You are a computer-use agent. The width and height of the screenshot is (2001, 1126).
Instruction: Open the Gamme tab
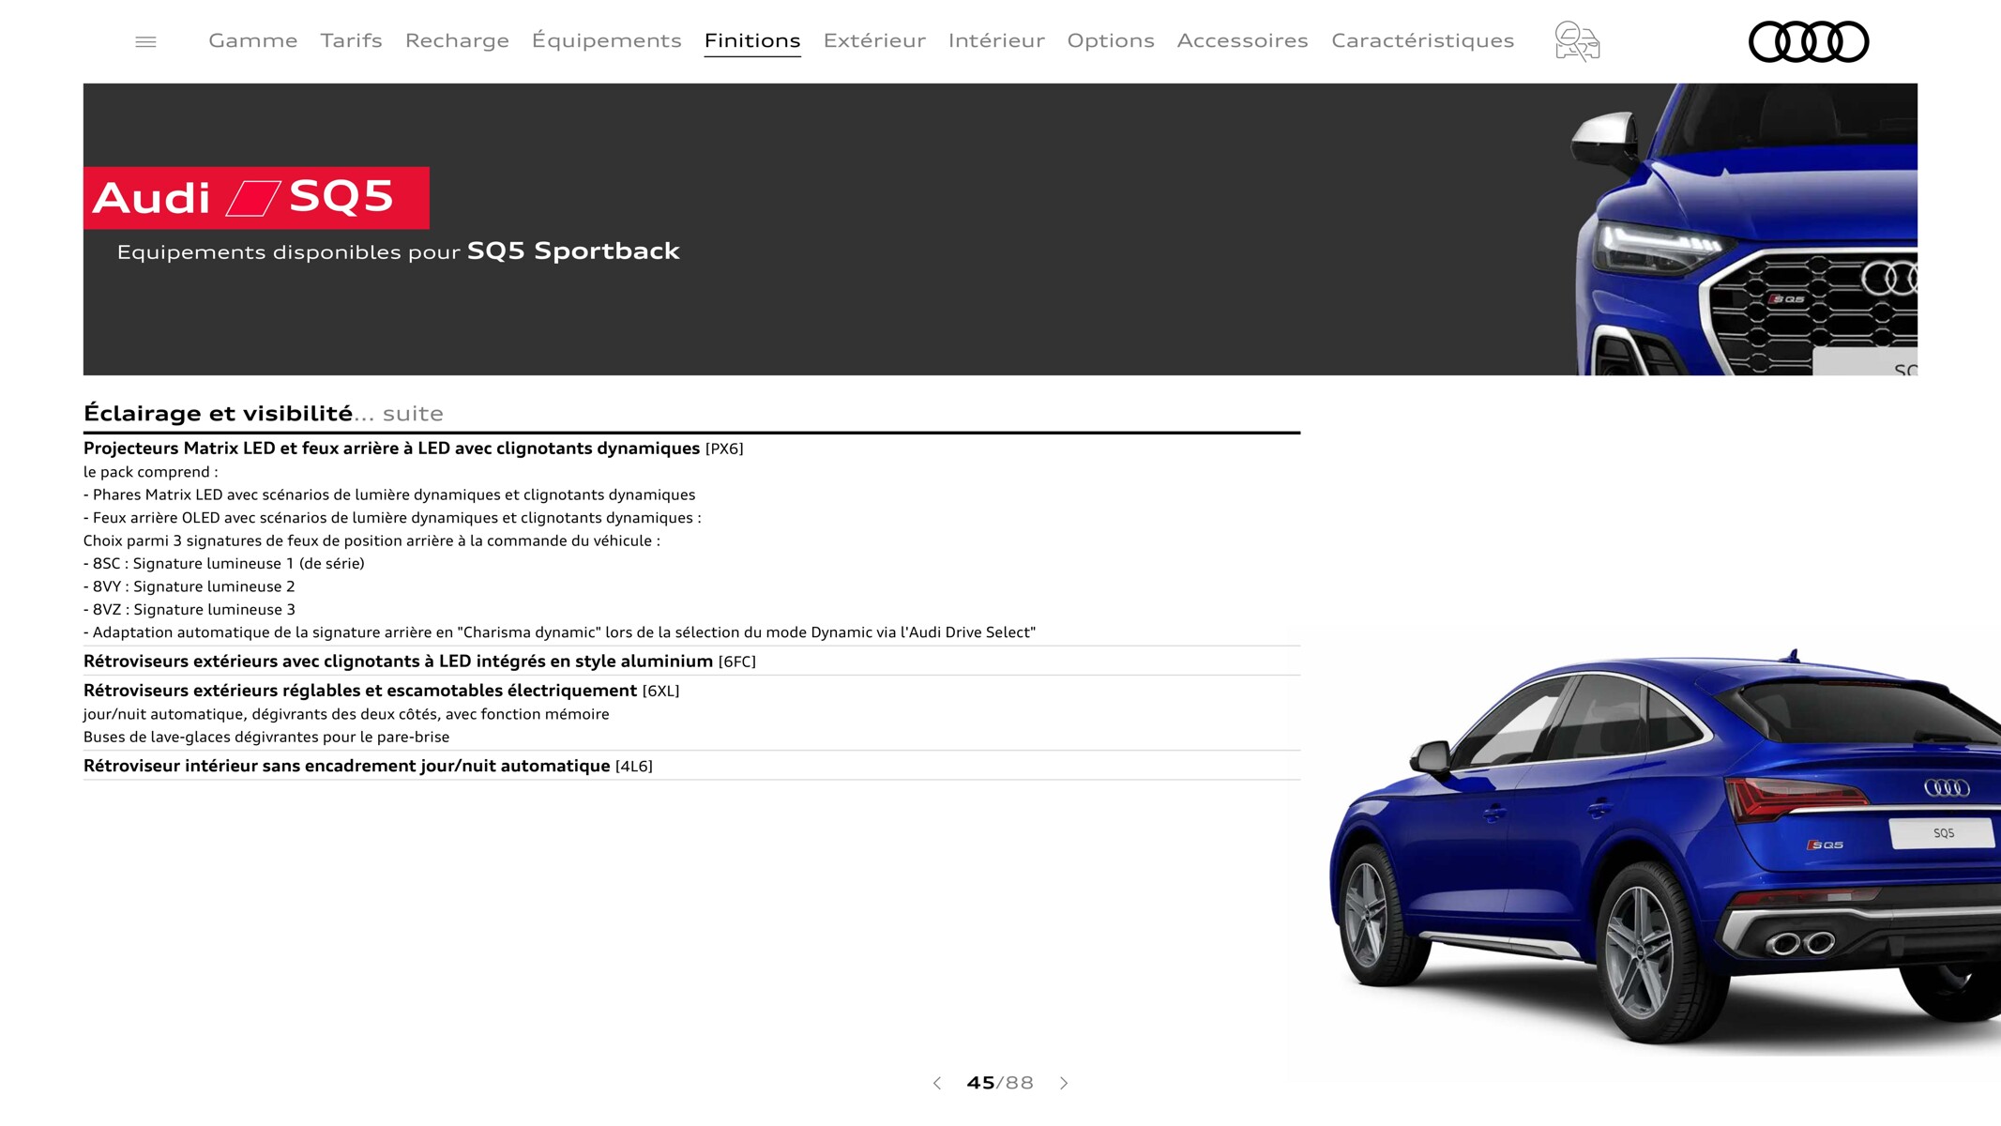[x=253, y=40]
